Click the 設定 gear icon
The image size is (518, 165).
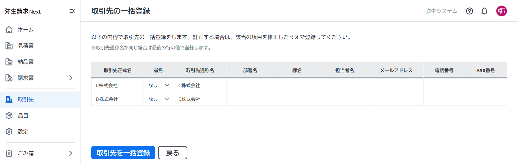9,132
